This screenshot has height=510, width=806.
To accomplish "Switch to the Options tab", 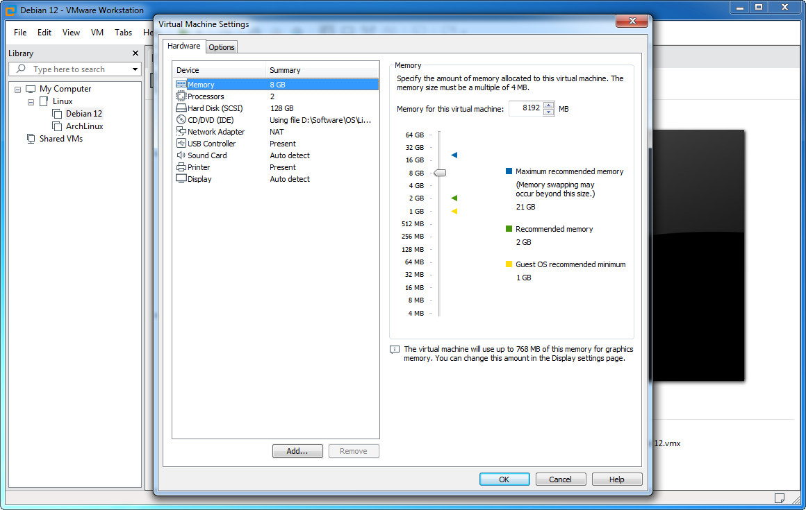I will click(222, 47).
